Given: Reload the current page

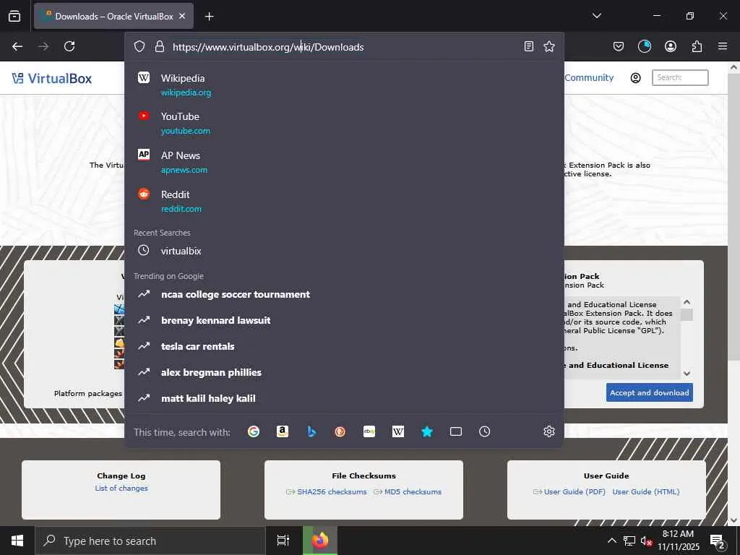Looking at the screenshot, I should click(x=69, y=46).
